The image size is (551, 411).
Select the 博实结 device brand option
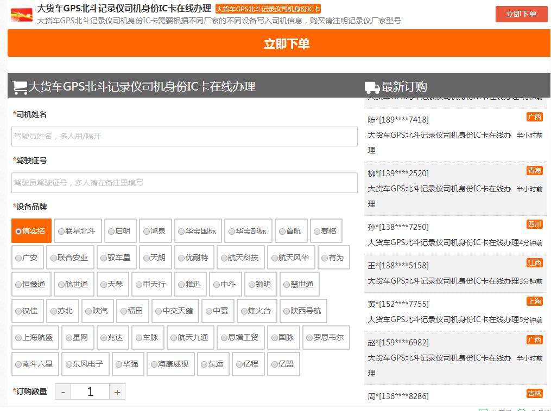coord(31,231)
